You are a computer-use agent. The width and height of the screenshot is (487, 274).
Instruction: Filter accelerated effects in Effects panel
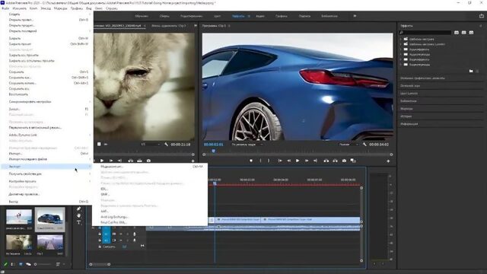click(x=457, y=32)
